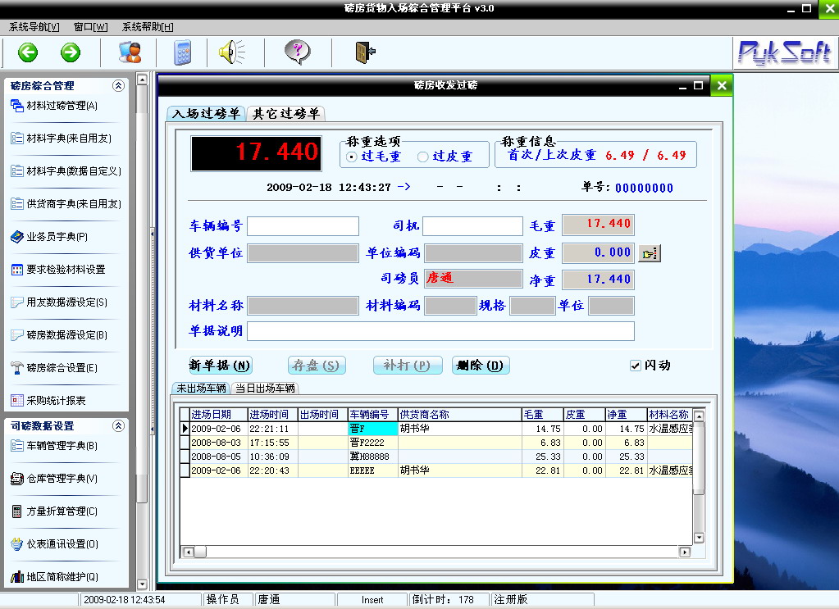Open the calculator toolbar icon
This screenshot has width=839, height=609.
[x=181, y=53]
